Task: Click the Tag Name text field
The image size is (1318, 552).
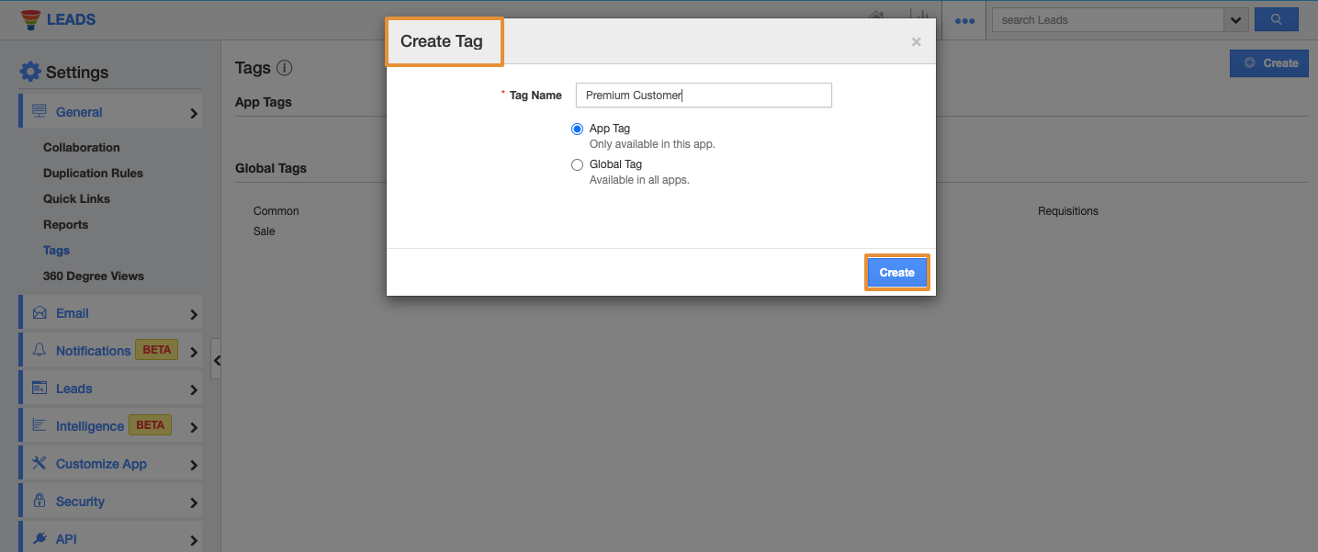Action: tap(703, 96)
